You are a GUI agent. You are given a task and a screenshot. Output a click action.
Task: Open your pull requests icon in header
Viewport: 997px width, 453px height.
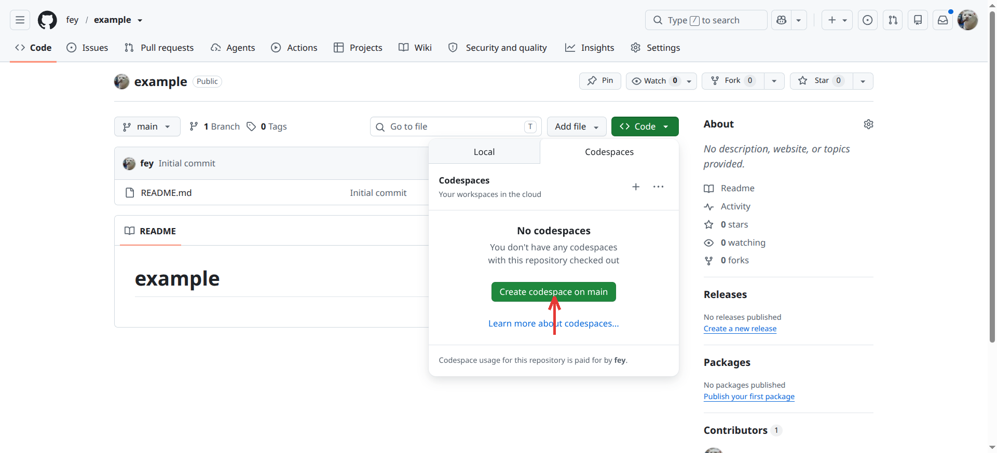[x=893, y=20]
